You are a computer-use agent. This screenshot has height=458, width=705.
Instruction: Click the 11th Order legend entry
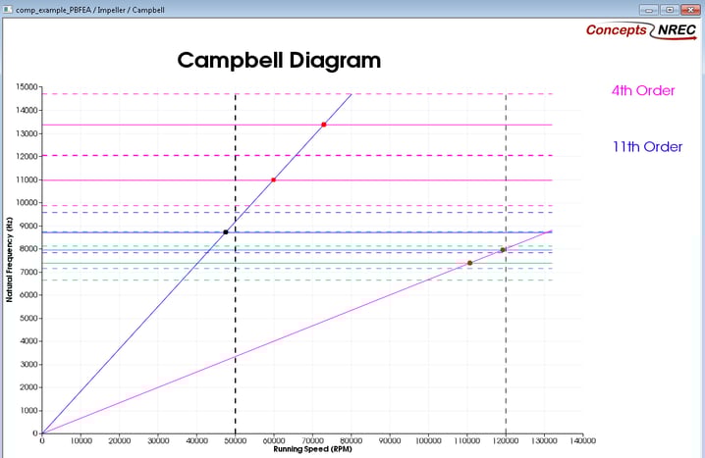[647, 147]
